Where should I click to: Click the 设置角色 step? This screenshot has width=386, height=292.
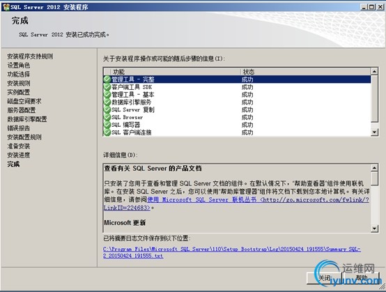coord(19,66)
